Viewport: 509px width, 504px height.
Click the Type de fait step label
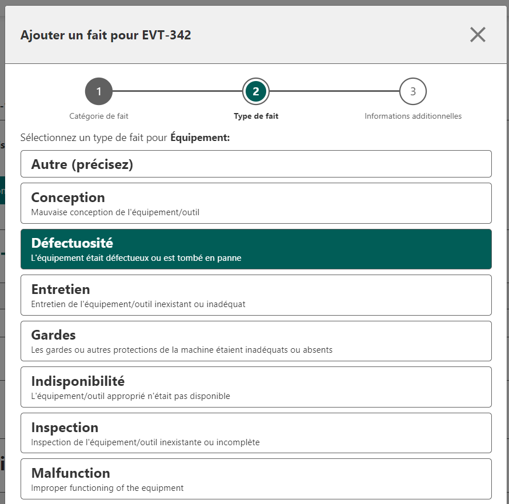[256, 116]
